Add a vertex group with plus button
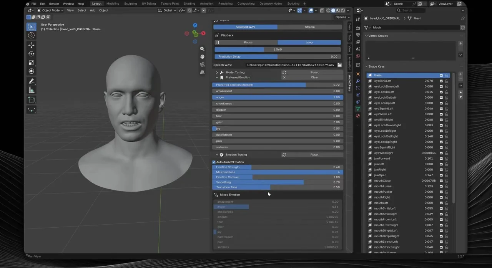This screenshot has width=492, height=268. (x=460, y=43)
